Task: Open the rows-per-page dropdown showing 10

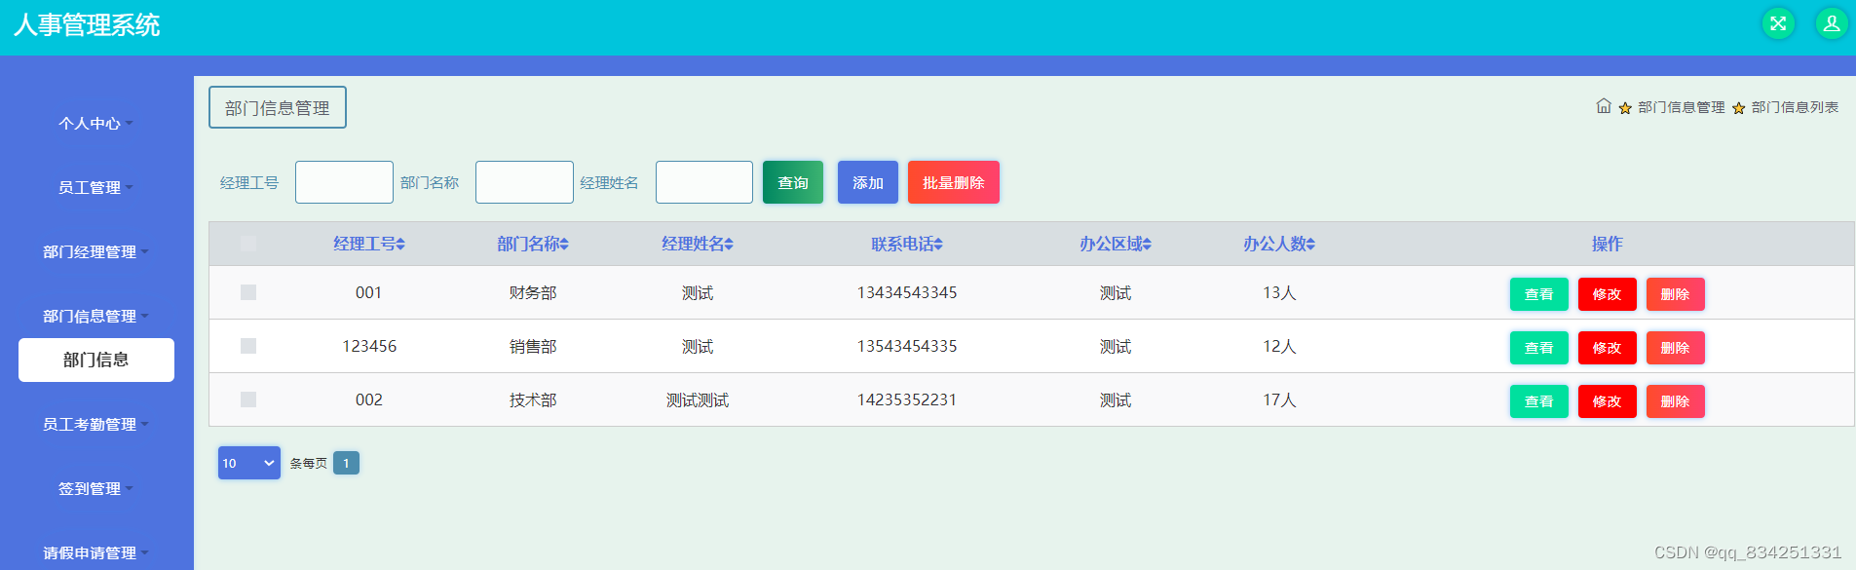Action: point(249,463)
